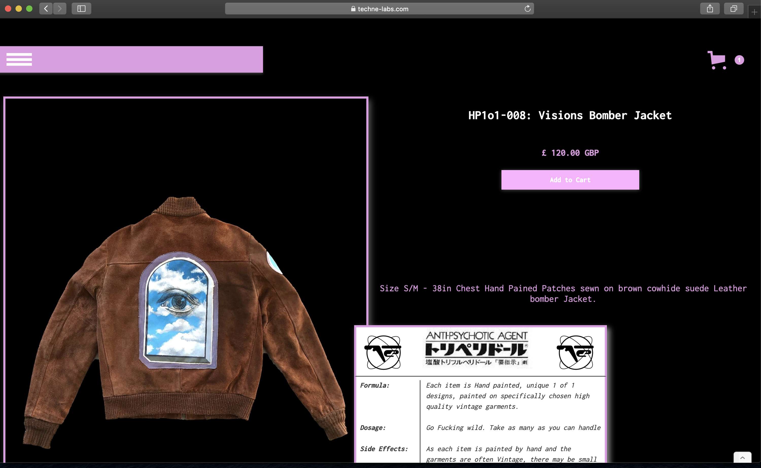The height and width of the screenshot is (468, 761).
Task: Click the 'ANTI-PSYCHOTIC AGENT' heading
Action: [477, 336]
